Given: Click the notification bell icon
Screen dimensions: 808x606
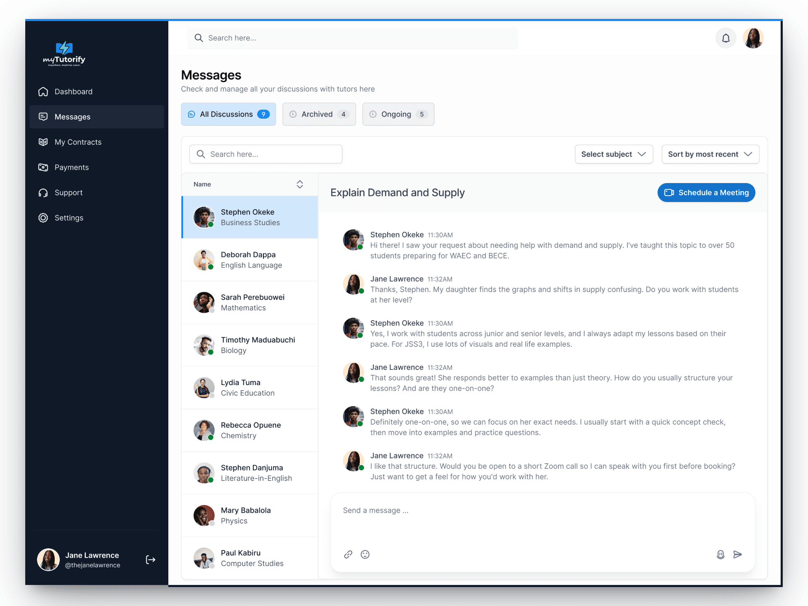Looking at the screenshot, I should (726, 38).
